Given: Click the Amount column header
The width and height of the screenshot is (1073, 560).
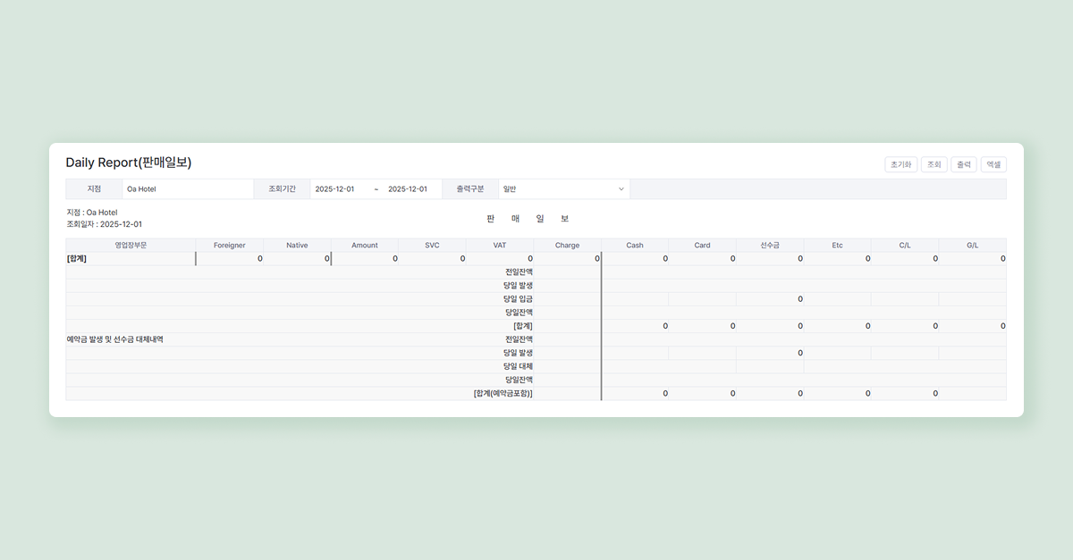Looking at the screenshot, I should [365, 245].
